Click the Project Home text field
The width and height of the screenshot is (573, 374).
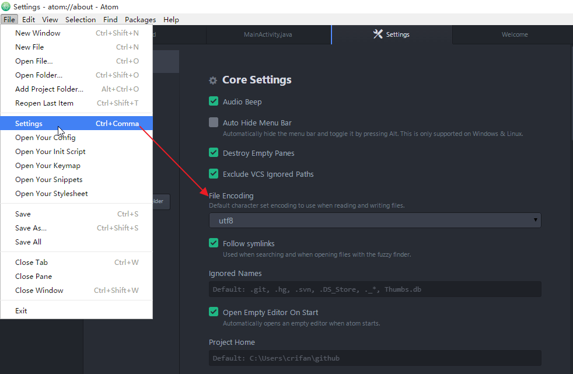tap(375, 358)
